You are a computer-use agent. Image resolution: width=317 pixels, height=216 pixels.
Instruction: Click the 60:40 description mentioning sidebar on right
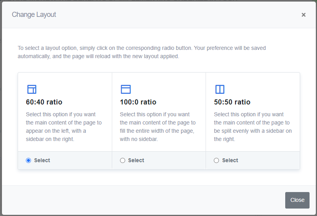pyautogui.click(x=64, y=127)
